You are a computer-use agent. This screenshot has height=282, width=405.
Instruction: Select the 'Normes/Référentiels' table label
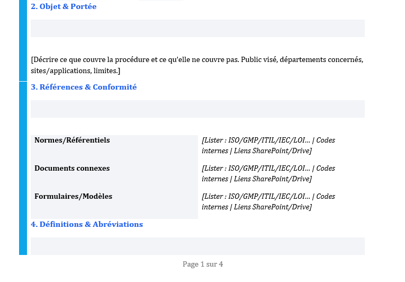[72, 140]
